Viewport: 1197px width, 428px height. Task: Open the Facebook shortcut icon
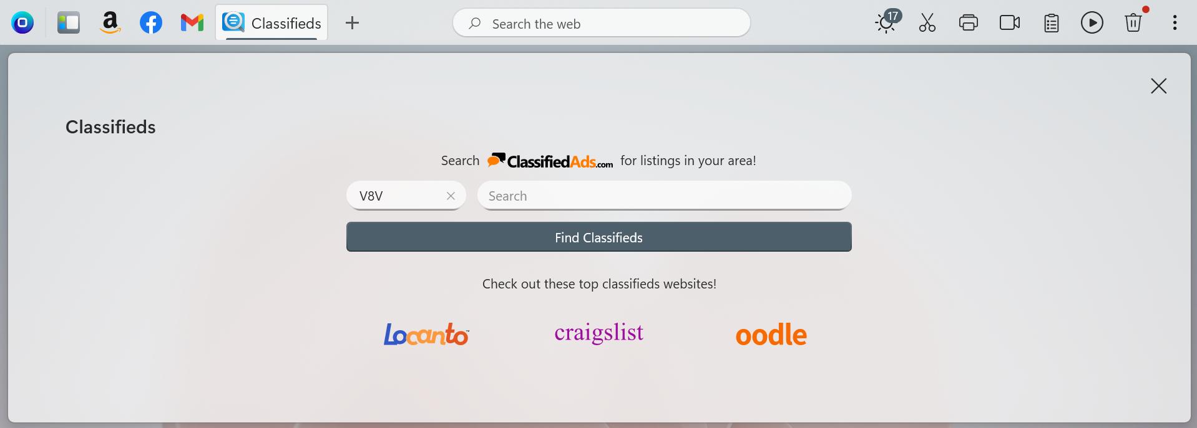[151, 23]
